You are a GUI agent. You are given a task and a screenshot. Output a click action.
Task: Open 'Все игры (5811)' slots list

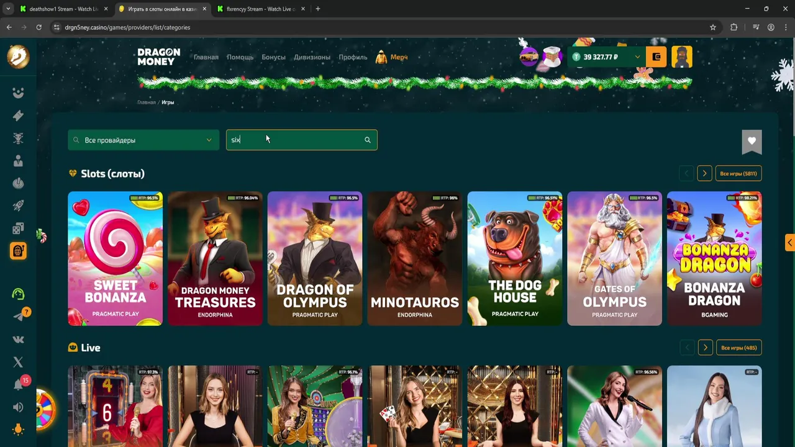click(738, 174)
